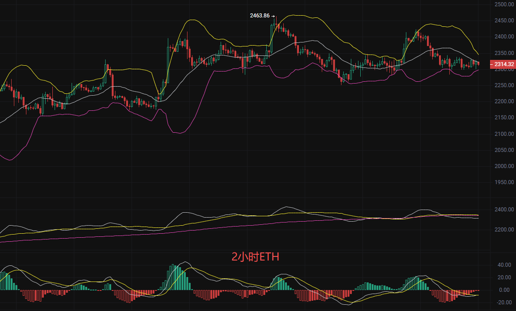Viewport: 516px width, 311px height.
Task: Select the 2250.00 price axis label
Action: pyautogui.click(x=502, y=85)
